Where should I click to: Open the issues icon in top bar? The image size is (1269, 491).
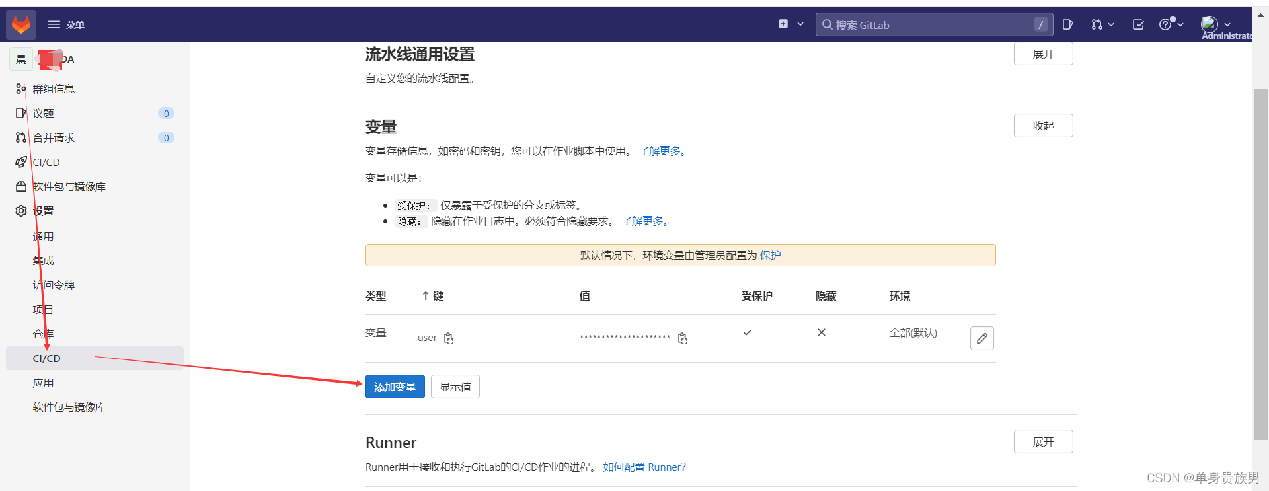click(1067, 24)
